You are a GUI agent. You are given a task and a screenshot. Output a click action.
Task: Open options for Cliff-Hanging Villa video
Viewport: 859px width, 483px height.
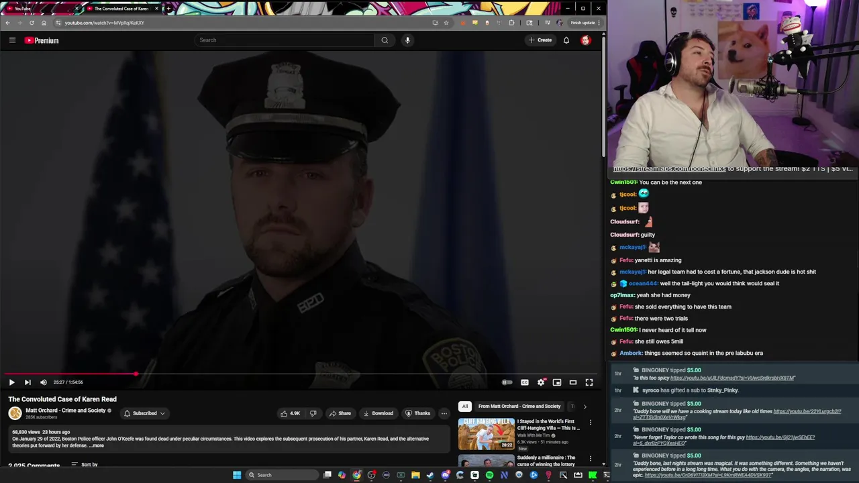point(591,423)
